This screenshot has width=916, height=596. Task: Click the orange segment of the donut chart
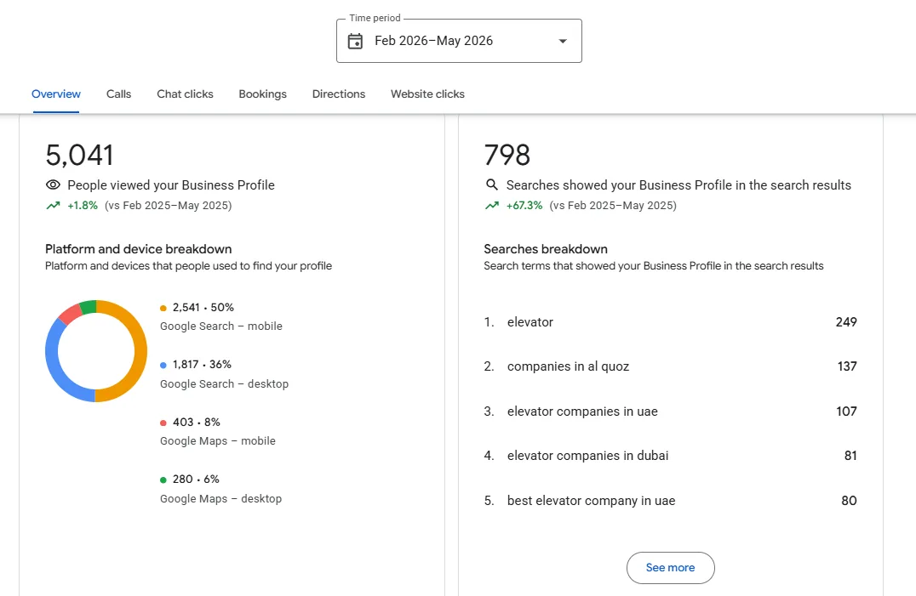coord(140,351)
